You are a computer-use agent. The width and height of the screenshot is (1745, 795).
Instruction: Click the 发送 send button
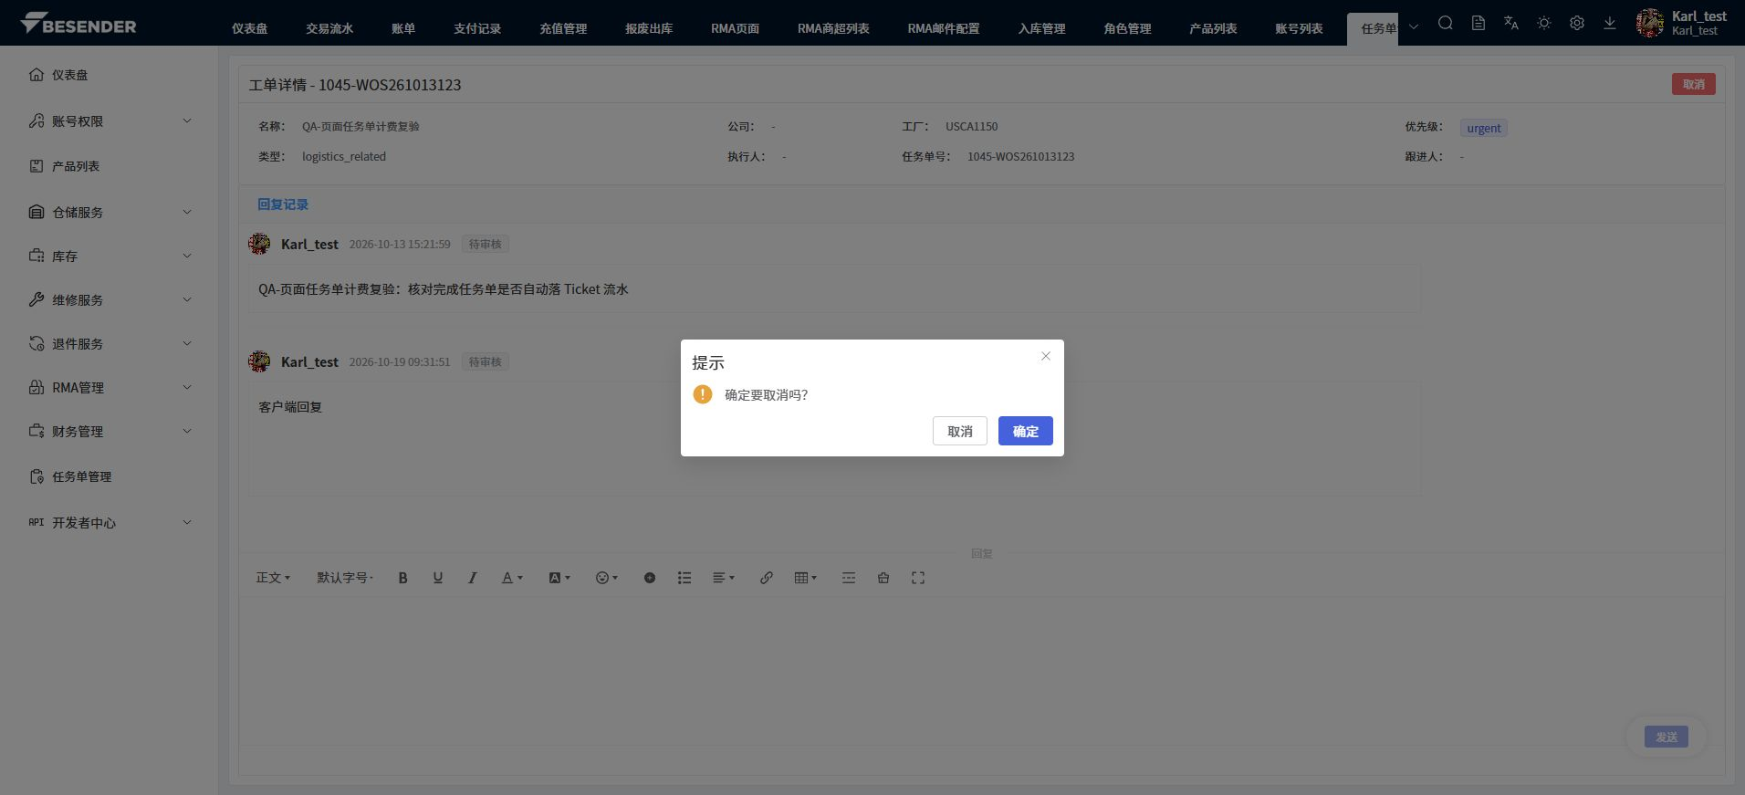click(1667, 737)
